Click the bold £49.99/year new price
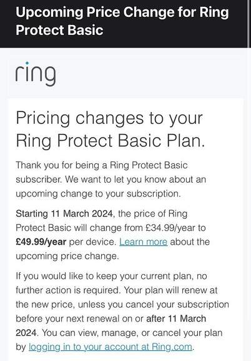Image resolution: width=251 pixels, height=361 pixels. pos(41,242)
